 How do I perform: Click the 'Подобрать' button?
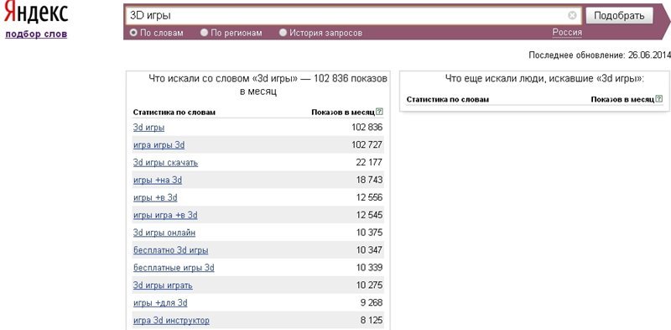[x=619, y=16]
